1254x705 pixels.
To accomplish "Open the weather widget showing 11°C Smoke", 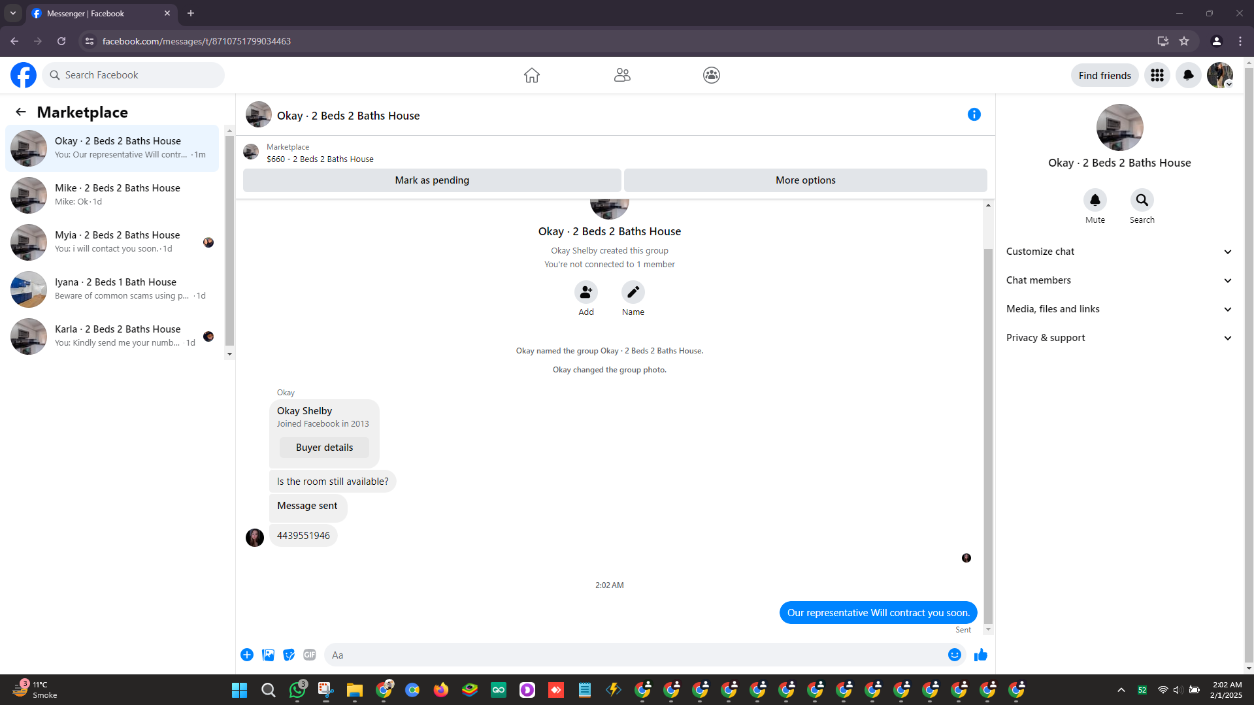I will 35,690.
